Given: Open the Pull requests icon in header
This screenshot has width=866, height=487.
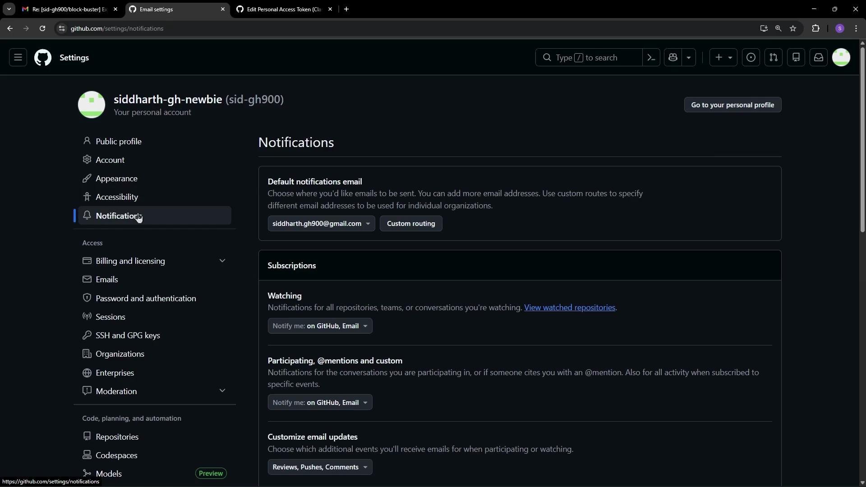Looking at the screenshot, I should tap(774, 58).
